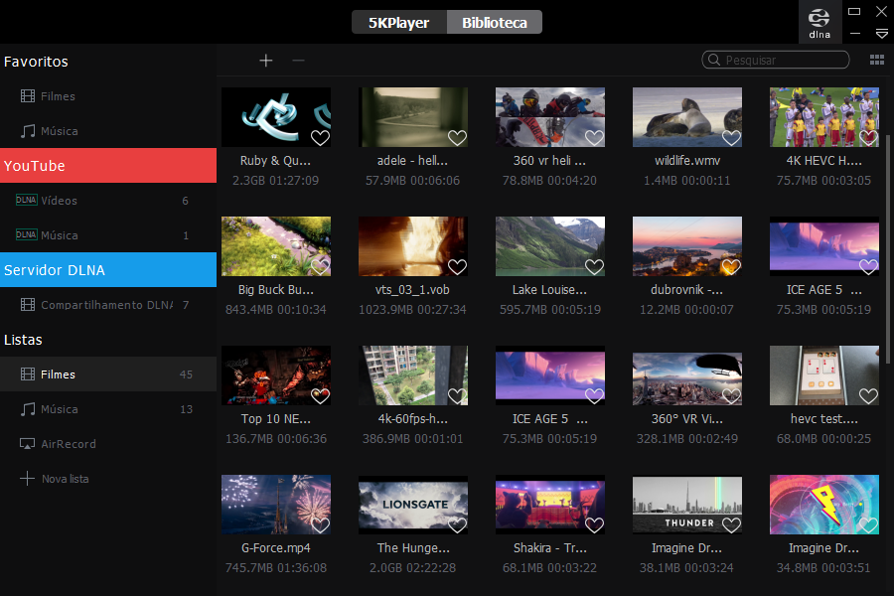Viewport: 894px width, 596px height.
Task: Open Favoritos Música in the sidebar
Action: (x=60, y=131)
